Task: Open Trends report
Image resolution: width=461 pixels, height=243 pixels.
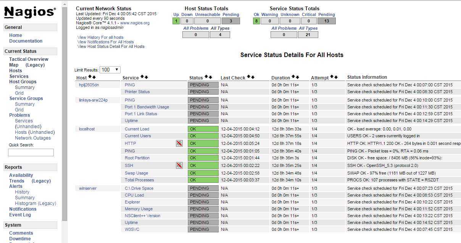Action: pos(17,181)
